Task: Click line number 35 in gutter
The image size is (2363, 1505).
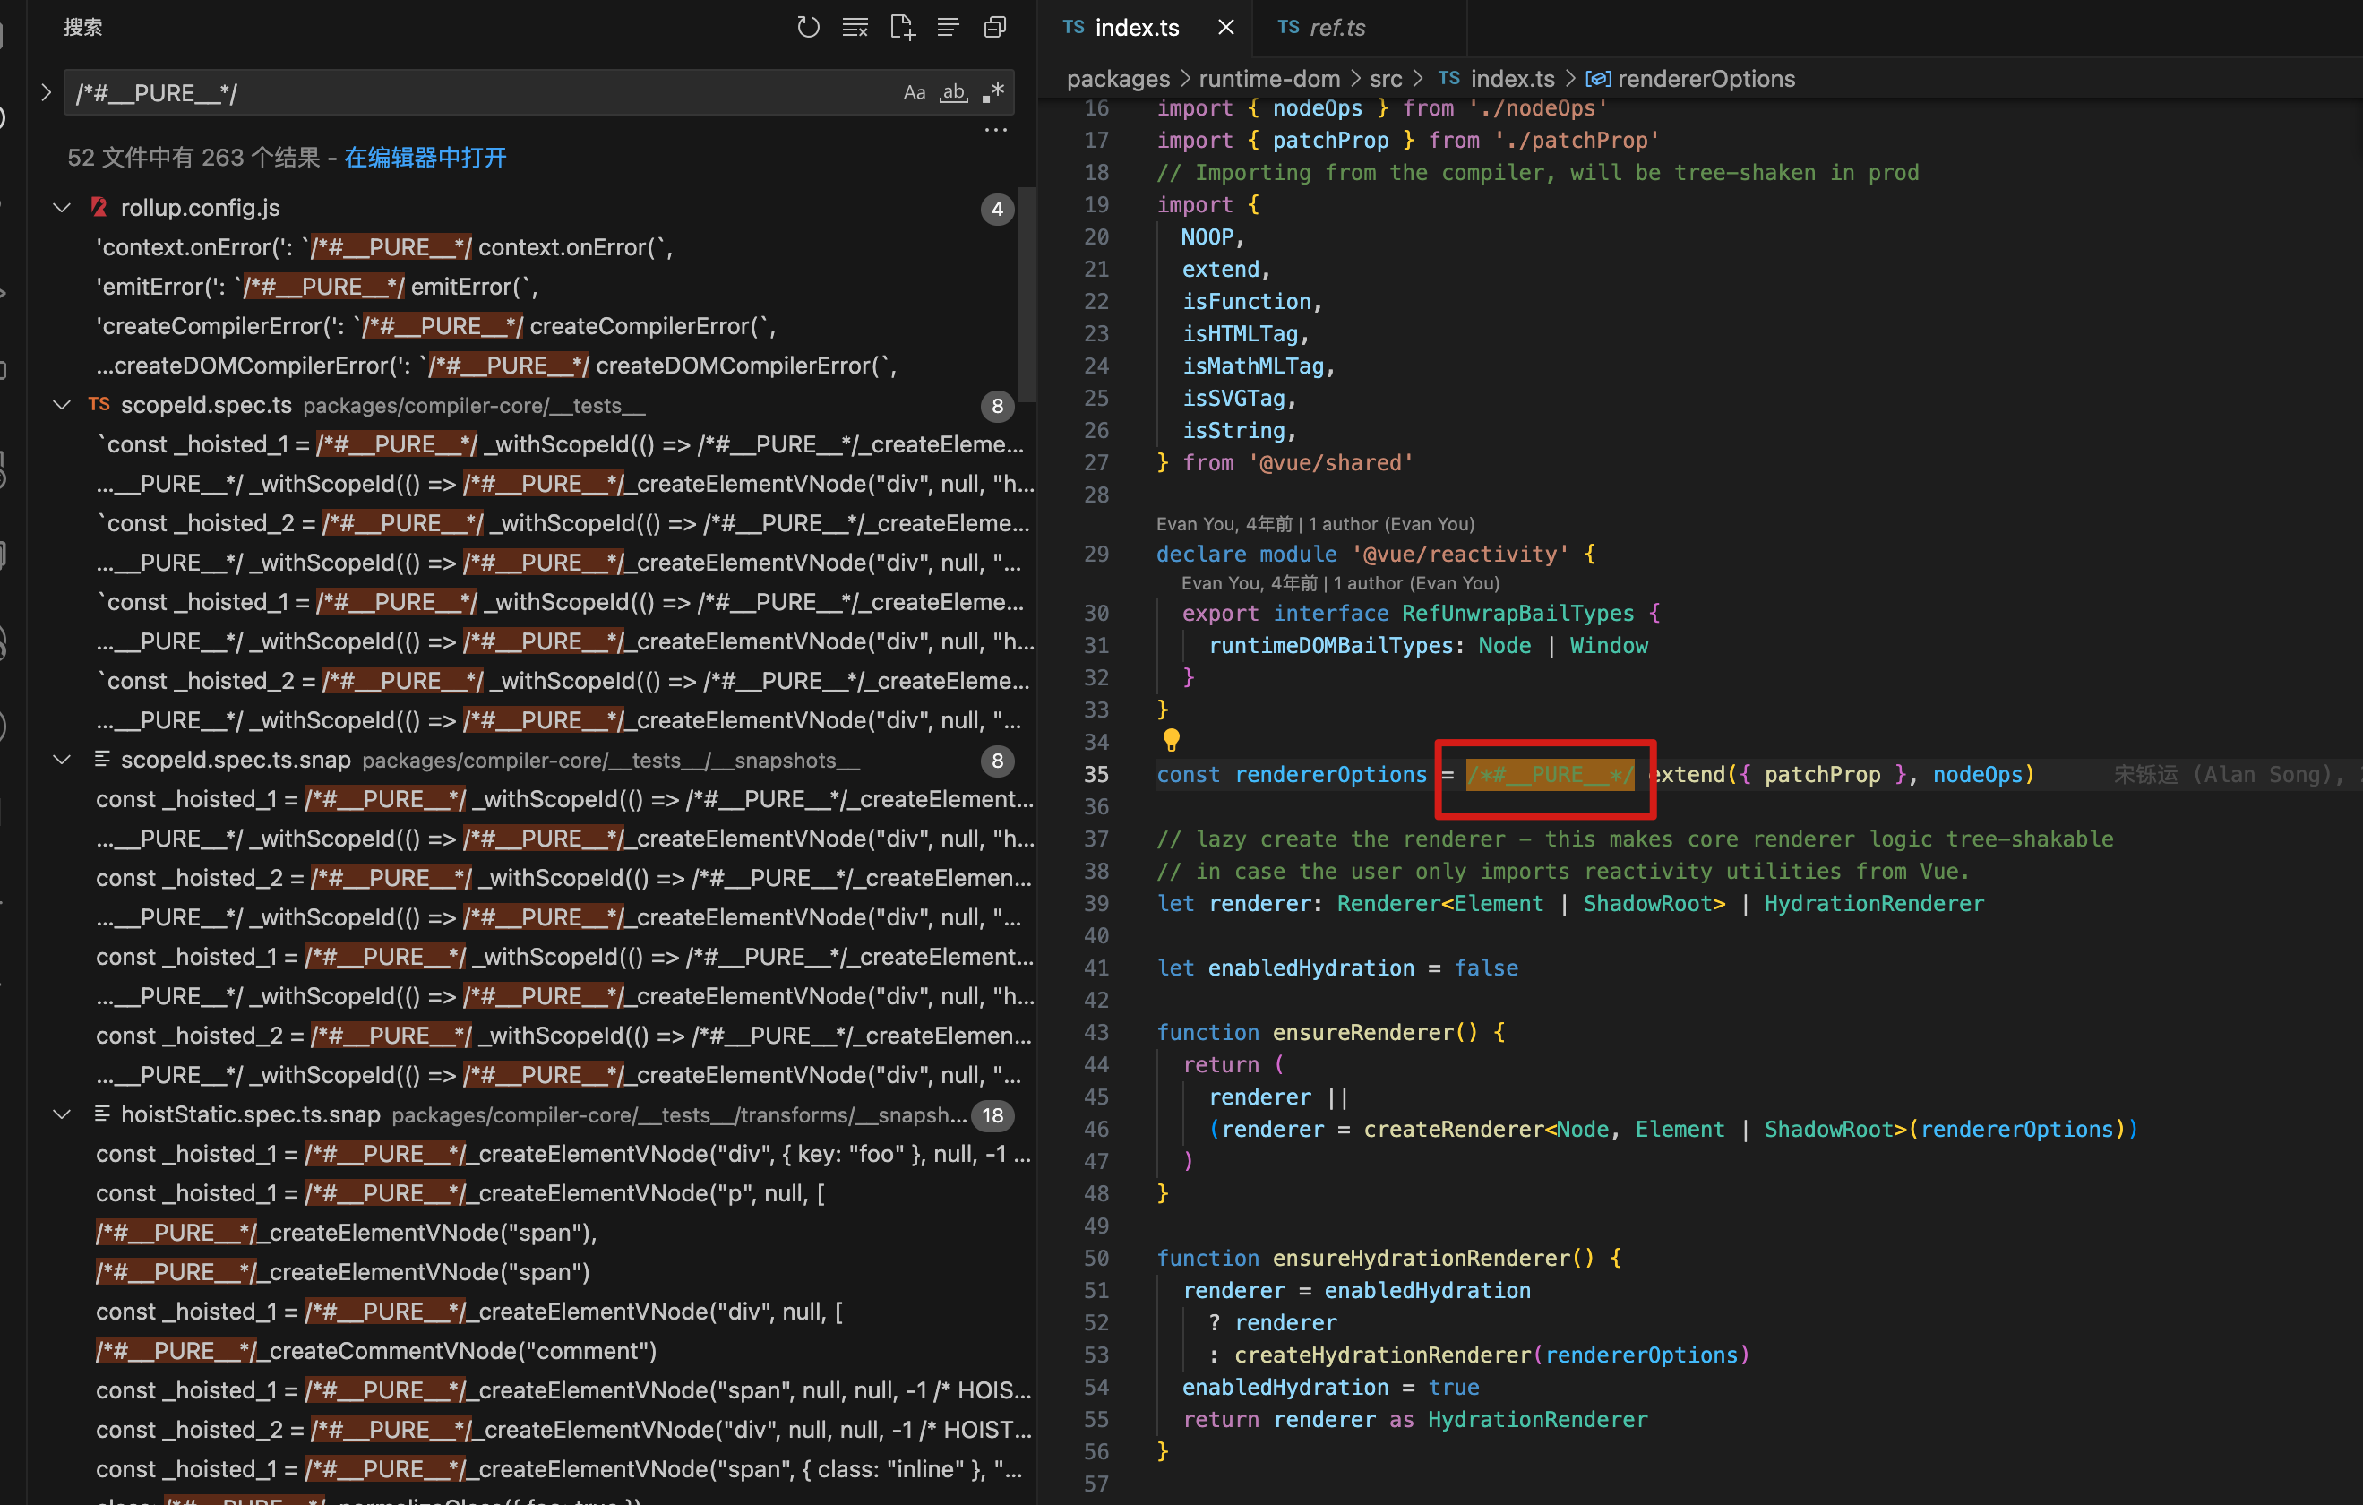Action: [1096, 774]
